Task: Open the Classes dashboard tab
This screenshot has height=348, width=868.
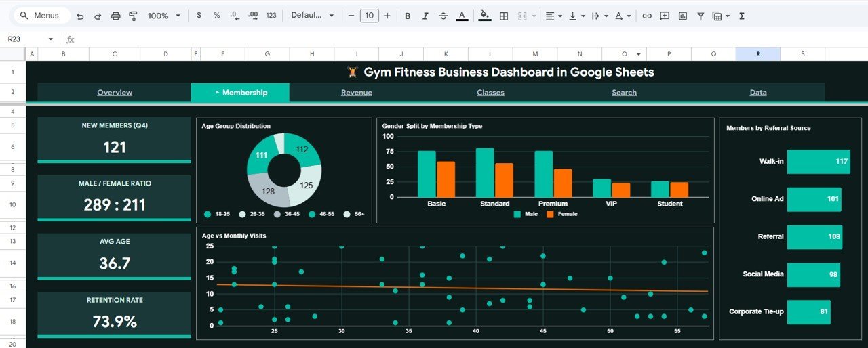Action: 490,93
